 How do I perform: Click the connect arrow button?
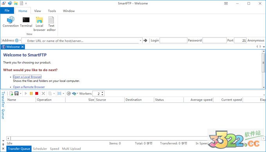[146, 41]
